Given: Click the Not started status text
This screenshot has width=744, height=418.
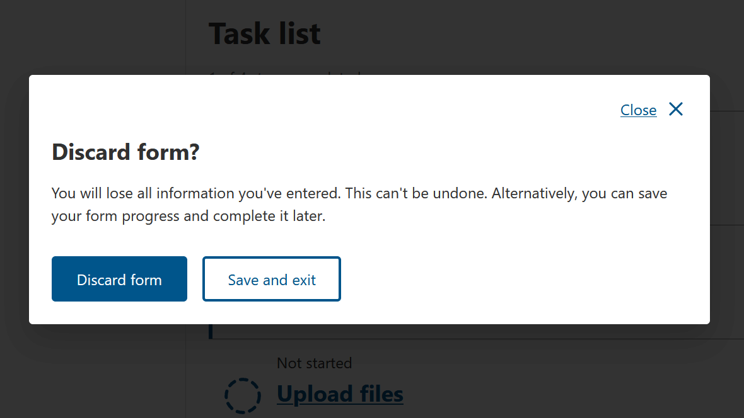Looking at the screenshot, I should tap(314, 363).
